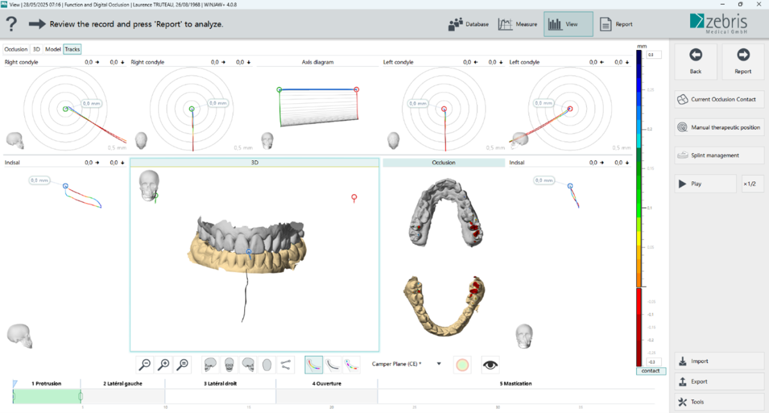Select the lateral skull view icon
This screenshot has width=769, height=413.
coord(210,364)
